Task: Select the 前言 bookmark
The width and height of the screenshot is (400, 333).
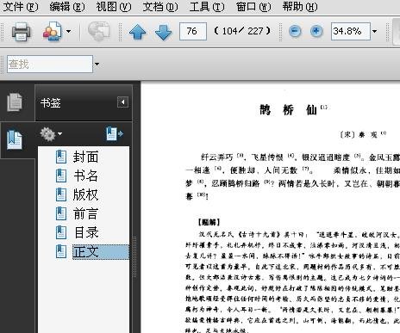Action: 85,213
